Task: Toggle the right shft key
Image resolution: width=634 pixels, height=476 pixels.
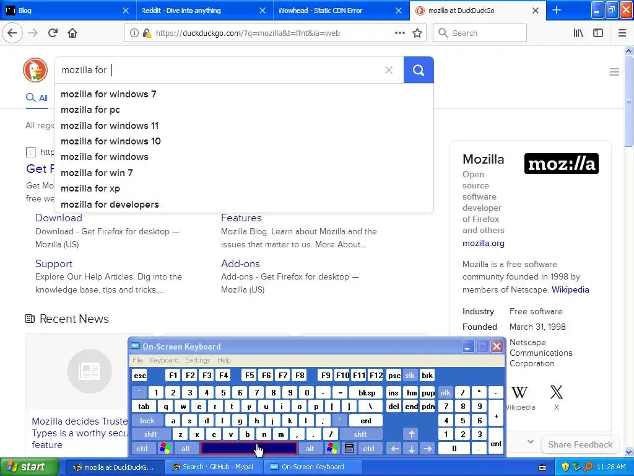Action: coord(360,434)
